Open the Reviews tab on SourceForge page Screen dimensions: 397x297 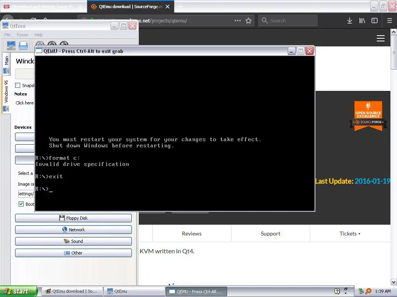192,234
